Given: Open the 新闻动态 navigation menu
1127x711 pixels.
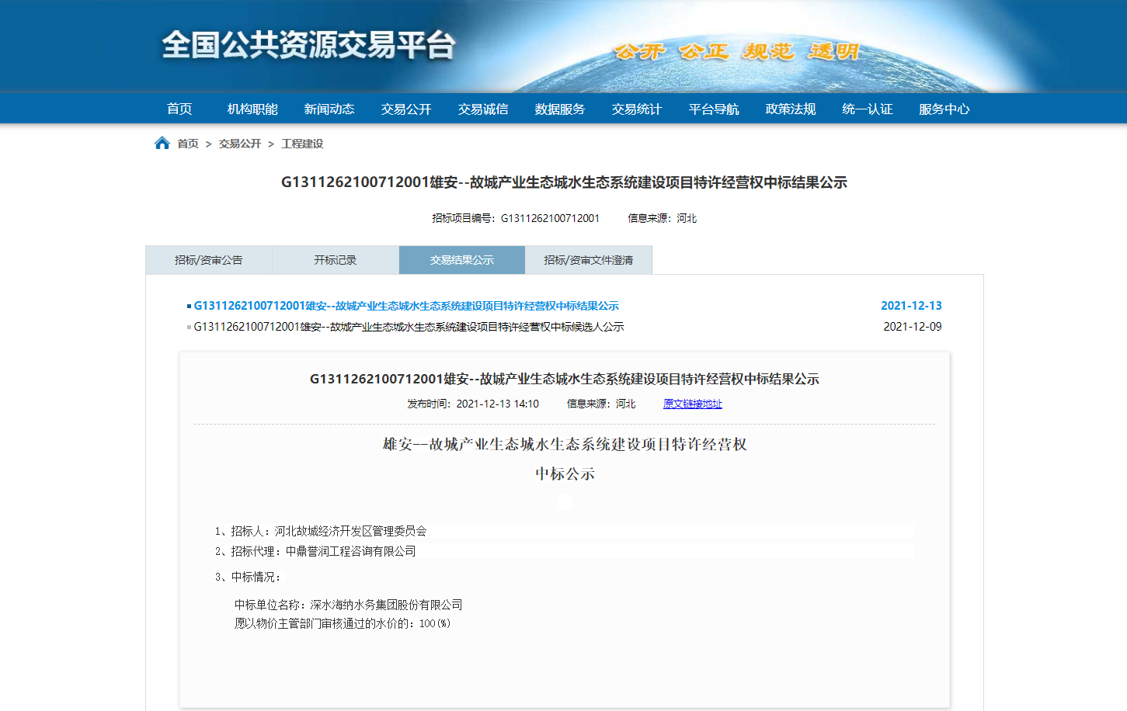Looking at the screenshot, I should coord(329,109).
